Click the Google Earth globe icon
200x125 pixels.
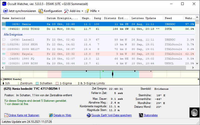(89, 115)
